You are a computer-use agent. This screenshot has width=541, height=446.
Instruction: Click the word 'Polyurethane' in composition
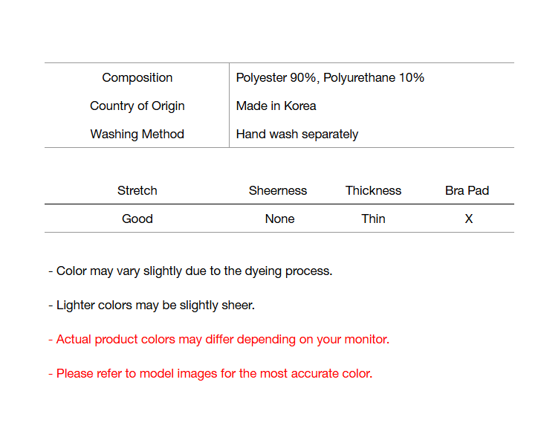point(359,77)
